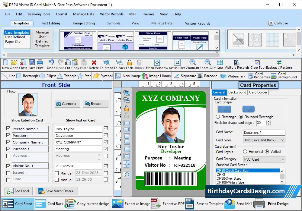Edit the Card Name input field
Screen dimensions: 302x211
[264, 133]
